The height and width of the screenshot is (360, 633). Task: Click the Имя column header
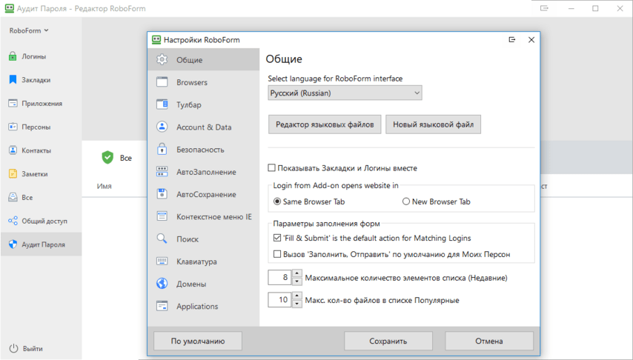[105, 186]
